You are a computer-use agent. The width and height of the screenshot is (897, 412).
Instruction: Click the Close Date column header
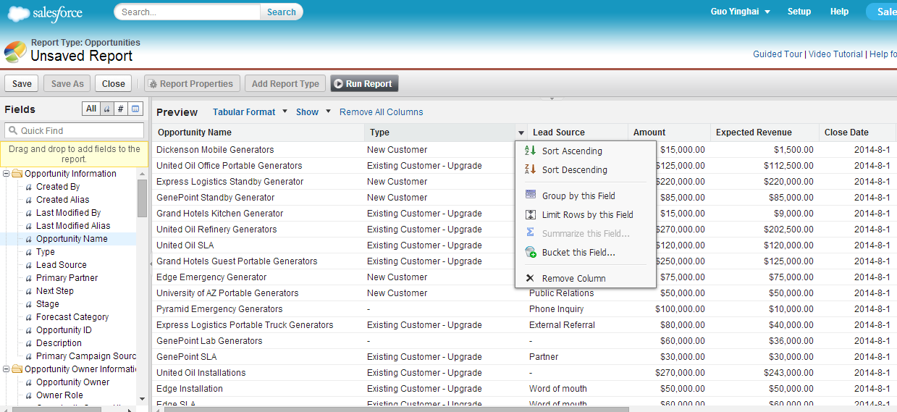(x=858, y=133)
